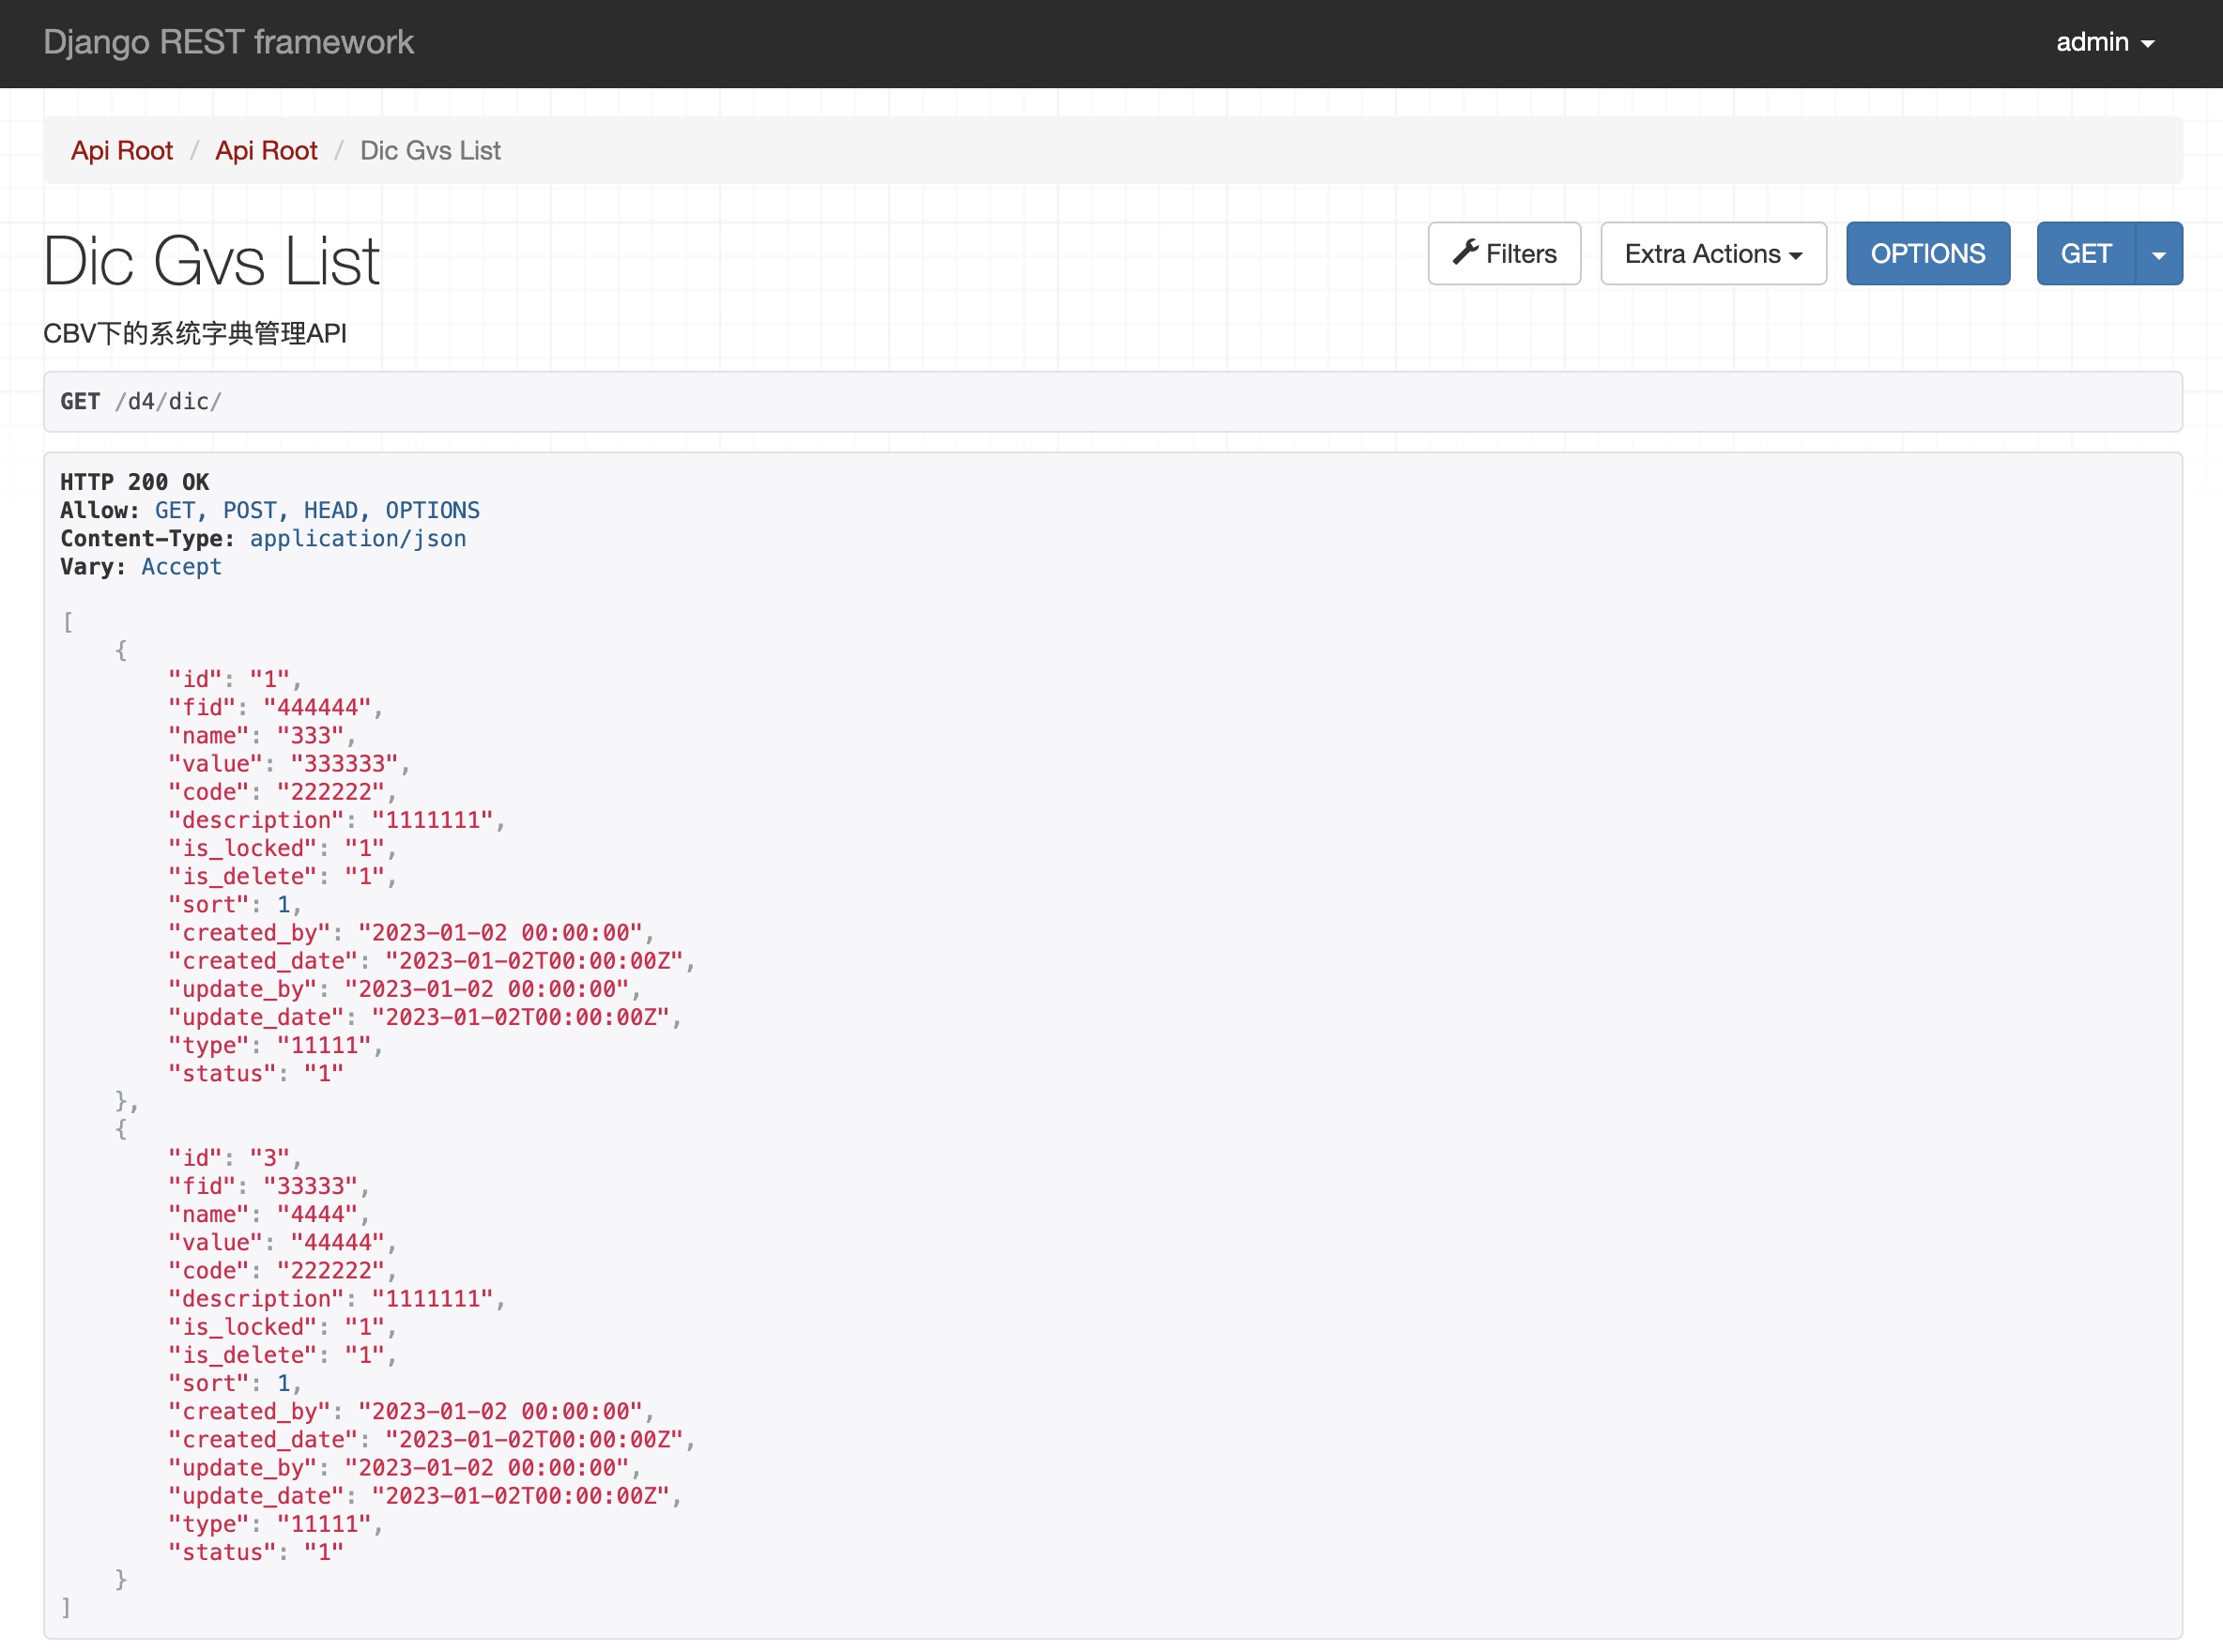Screen dimensions: 2223x1652
Task: Click the HTTP 200 OK status text
Action: (x=135, y=482)
